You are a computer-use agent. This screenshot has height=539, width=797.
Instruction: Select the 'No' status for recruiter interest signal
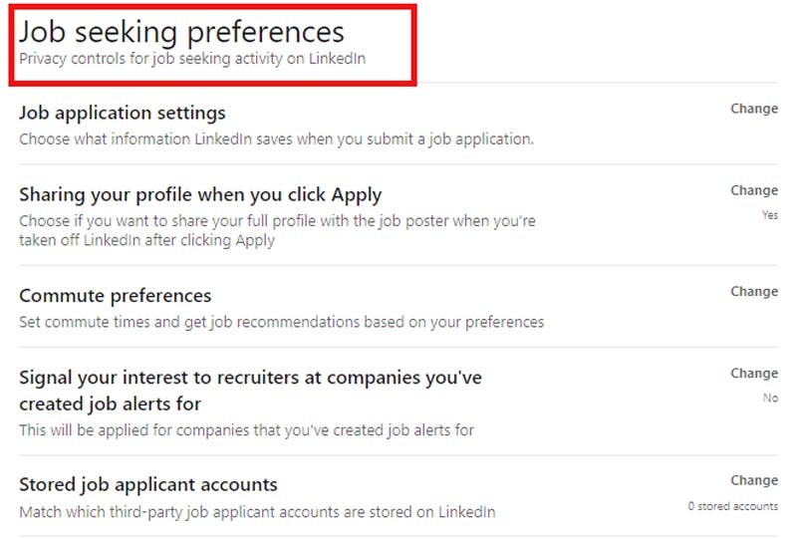770,398
